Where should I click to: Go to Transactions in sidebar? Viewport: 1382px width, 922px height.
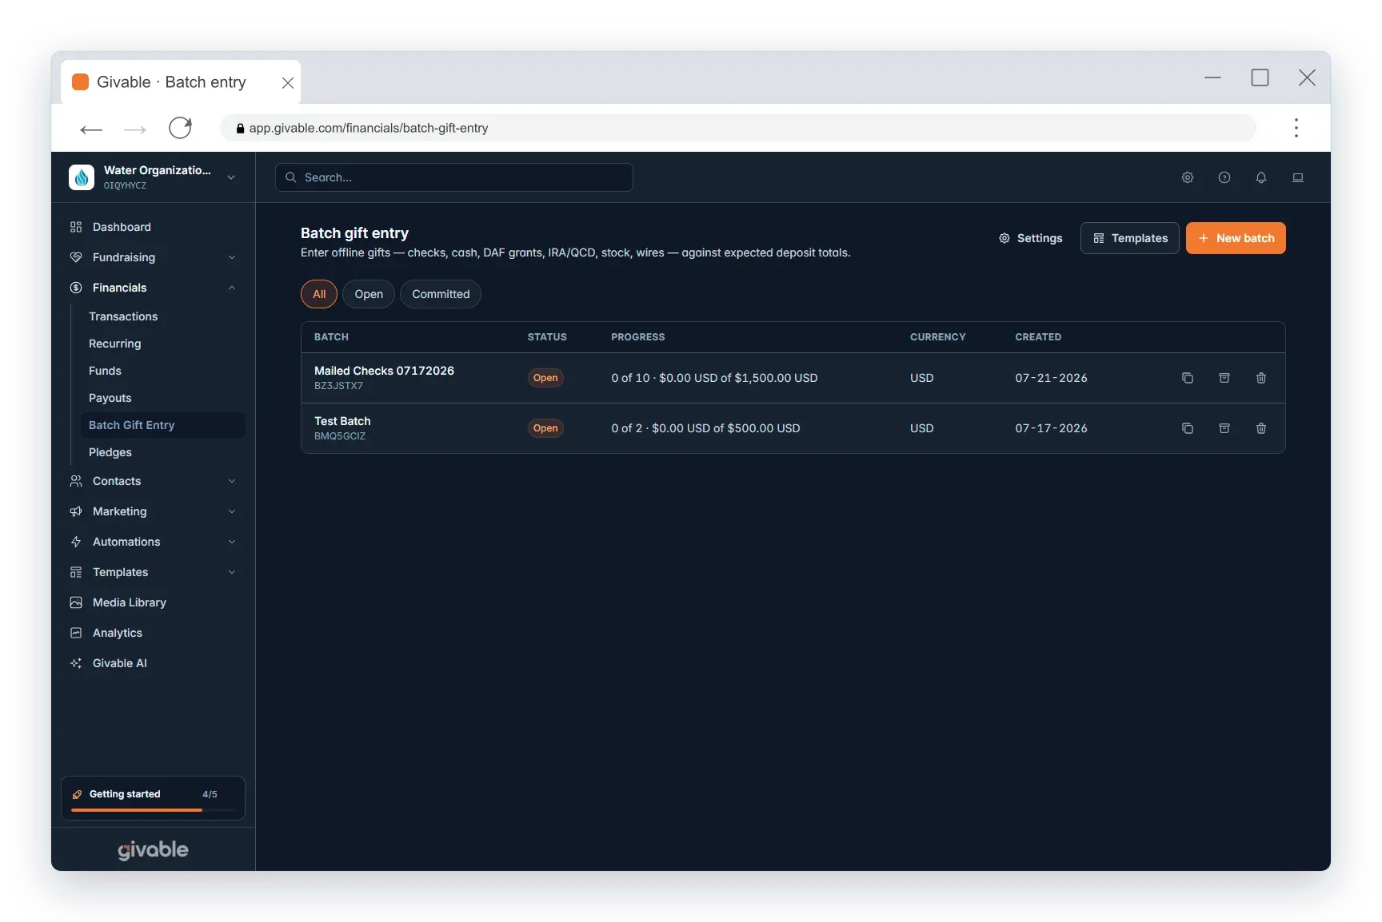tap(123, 316)
